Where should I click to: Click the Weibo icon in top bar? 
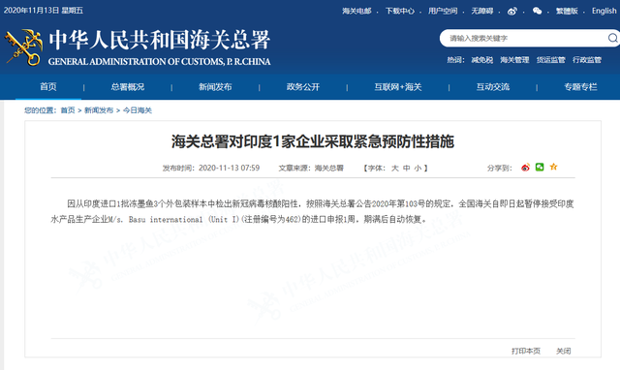(x=512, y=11)
